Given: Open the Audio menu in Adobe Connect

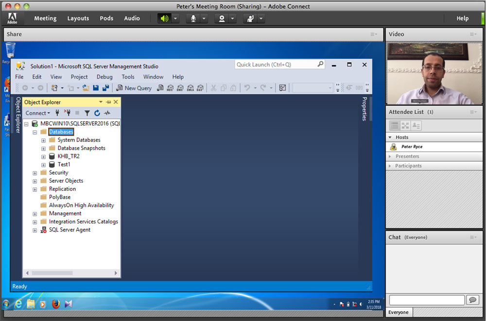Looking at the screenshot, I should pyautogui.click(x=132, y=18).
